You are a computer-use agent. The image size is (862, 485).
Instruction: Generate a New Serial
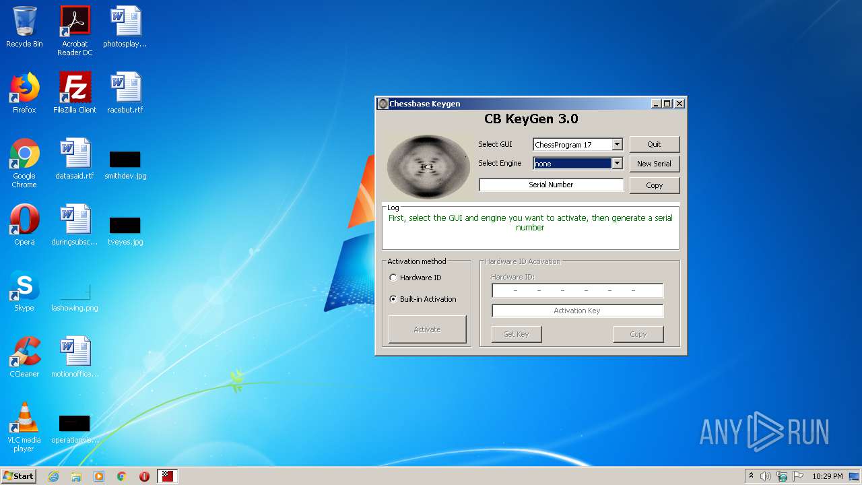point(654,164)
